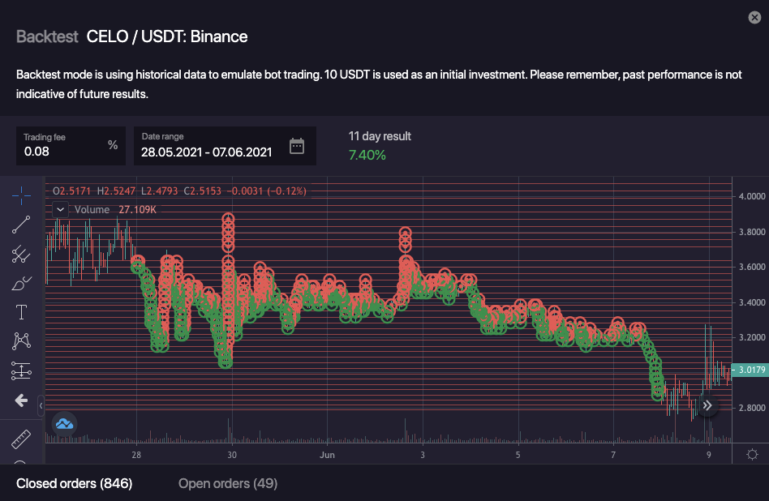The width and height of the screenshot is (769, 501).
Task: Switch to Closed orders (846) tab
Action: (x=74, y=484)
